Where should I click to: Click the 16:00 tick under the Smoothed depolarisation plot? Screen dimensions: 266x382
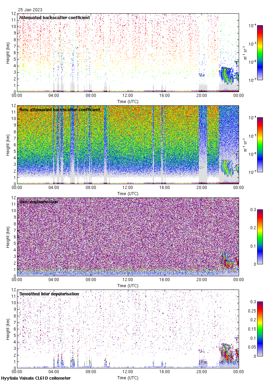165,372
